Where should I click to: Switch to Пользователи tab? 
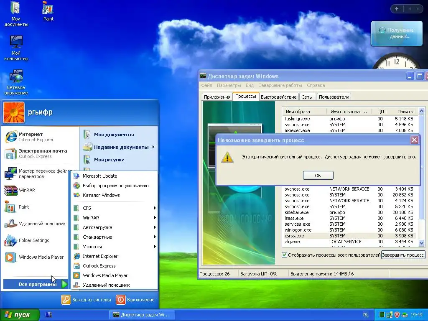334,97
